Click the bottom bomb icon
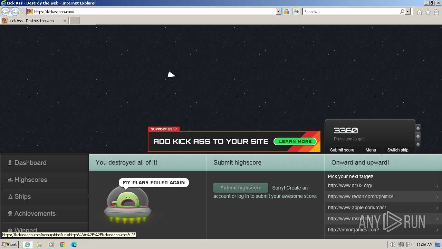Viewport: 442px width, 249px height. coord(418,144)
